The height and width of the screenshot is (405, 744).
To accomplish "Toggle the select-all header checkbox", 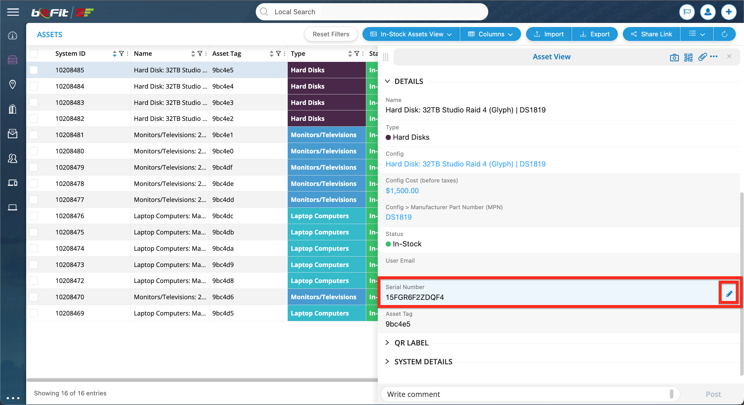I will click(34, 53).
